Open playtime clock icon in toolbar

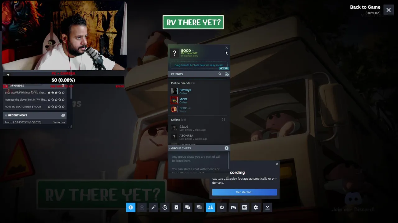165,208
